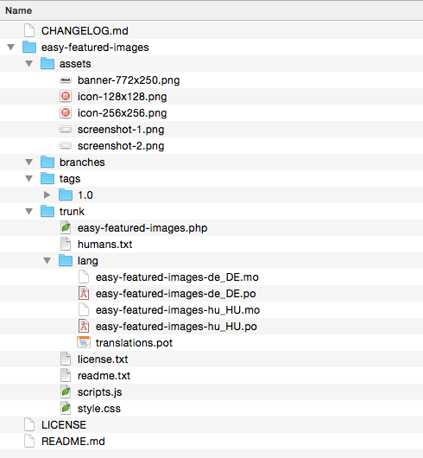Select the text 'CHANGELOG.md'
Viewport: 423px width, 458px height.
(x=85, y=30)
